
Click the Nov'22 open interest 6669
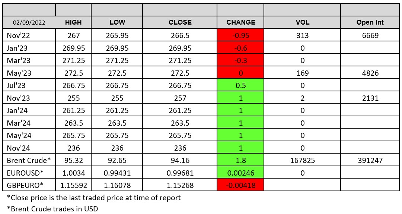[370, 35]
